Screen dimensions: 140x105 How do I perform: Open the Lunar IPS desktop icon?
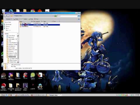33,86
